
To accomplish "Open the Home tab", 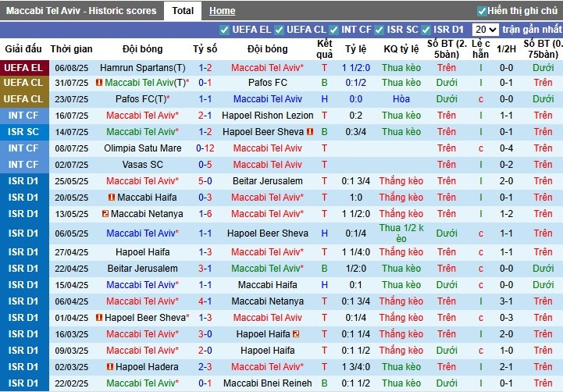I will click(223, 11).
